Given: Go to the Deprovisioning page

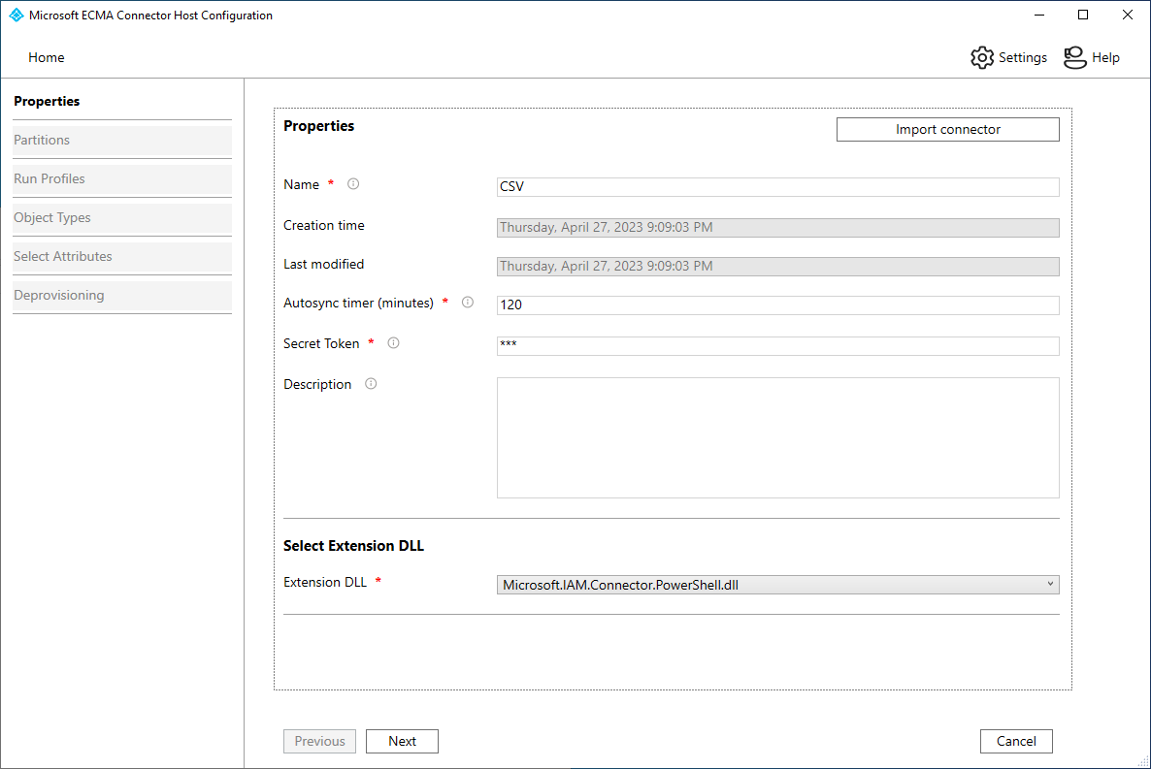Looking at the screenshot, I should click(122, 296).
